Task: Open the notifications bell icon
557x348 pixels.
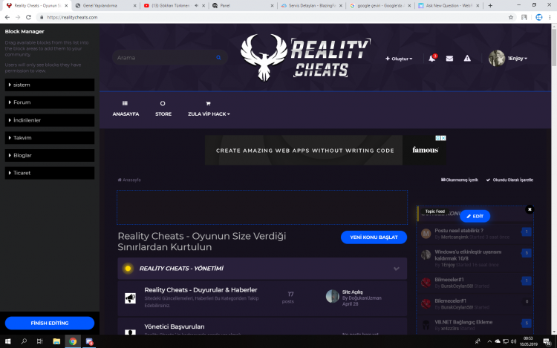Action: tap(431, 59)
